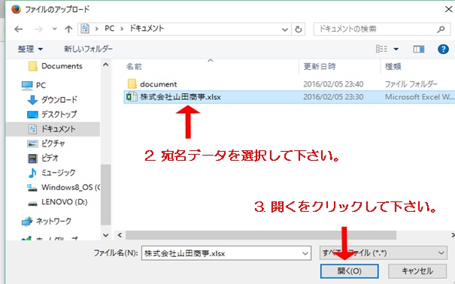Image resolution: width=455 pixels, height=284 pixels.
Task: Click the Back navigation arrow
Action: [x=19, y=29]
